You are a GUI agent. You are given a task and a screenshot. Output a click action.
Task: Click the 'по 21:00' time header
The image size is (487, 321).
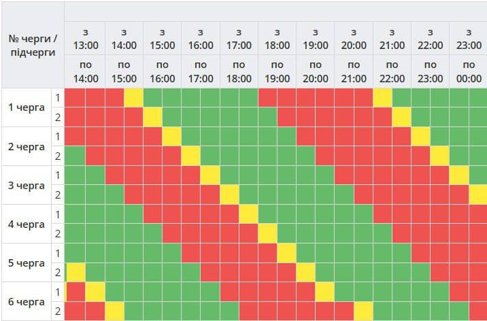pos(354,71)
